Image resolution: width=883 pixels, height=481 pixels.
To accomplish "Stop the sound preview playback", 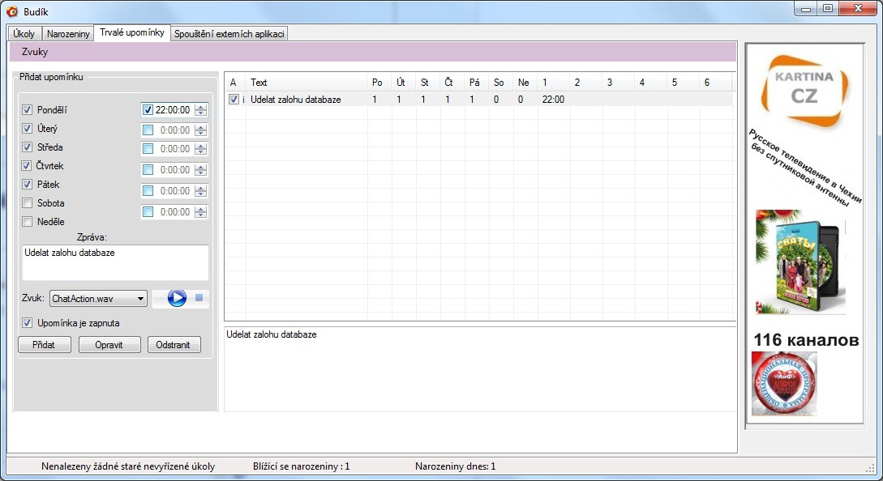I will coord(199,298).
